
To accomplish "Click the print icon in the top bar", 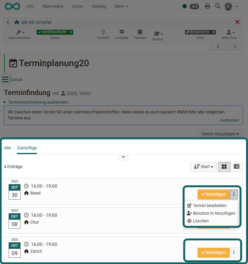I will tap(207, 6).
